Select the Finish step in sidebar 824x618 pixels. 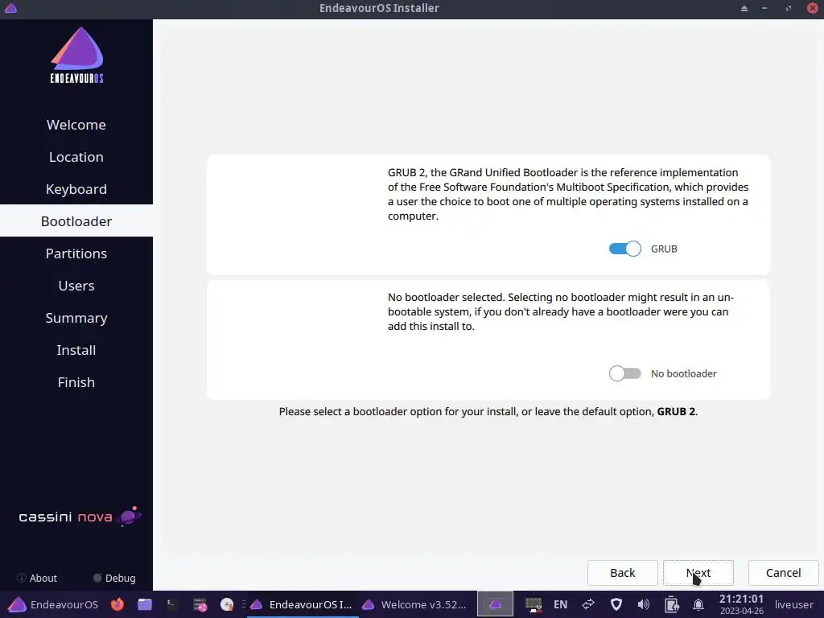(x=76, y=382)
